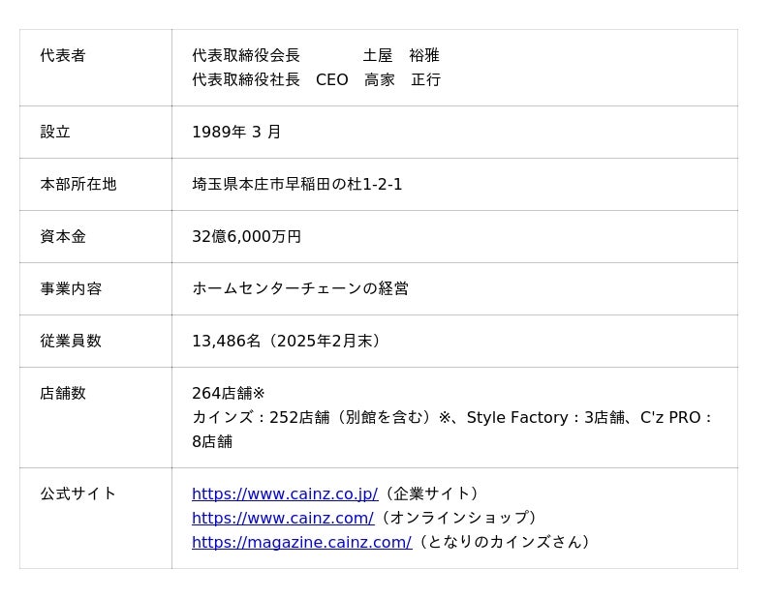Open the magazine.cainz.com link
Viewport: 775px width, 598px height.
(301, 543)
